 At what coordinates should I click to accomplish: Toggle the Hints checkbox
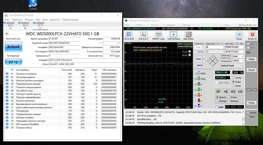[248, 117]
